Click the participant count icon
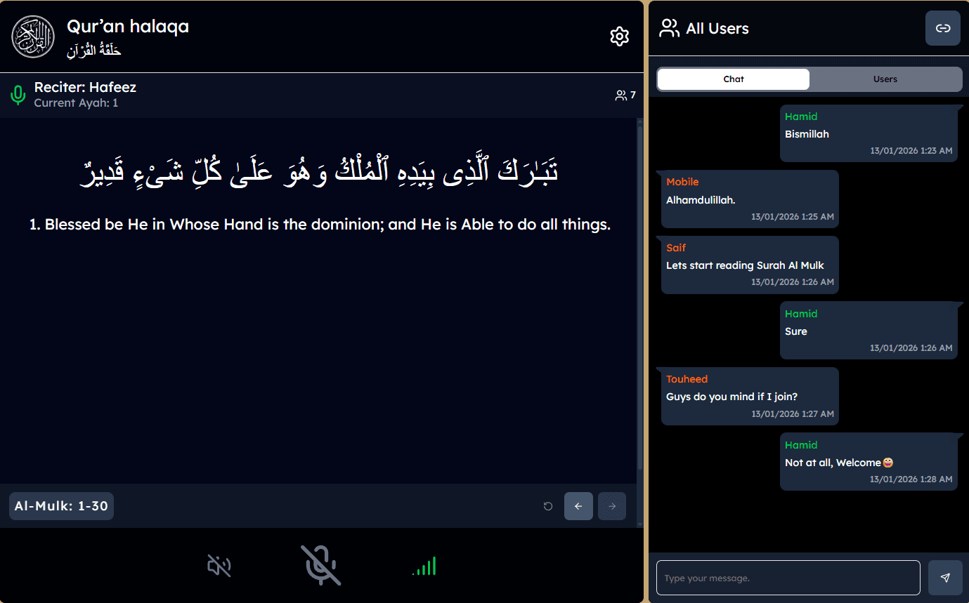Viewport: 969px width, 603px height. pyautogui.click(x=621, y=95)
